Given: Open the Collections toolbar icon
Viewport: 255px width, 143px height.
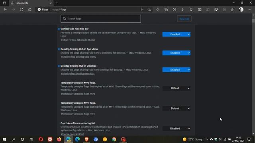Looking at the screenshot, I should pyautogui.click(x=166, y=10).
